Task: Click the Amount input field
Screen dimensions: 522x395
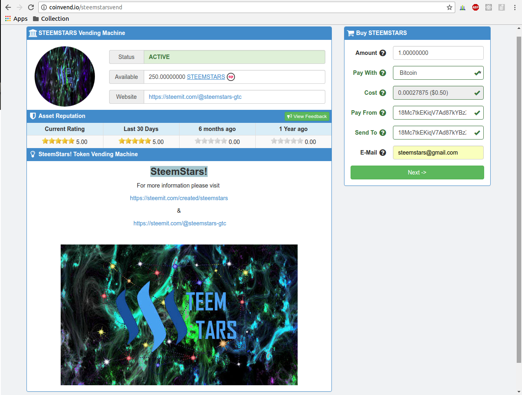Action: point(438,53)
